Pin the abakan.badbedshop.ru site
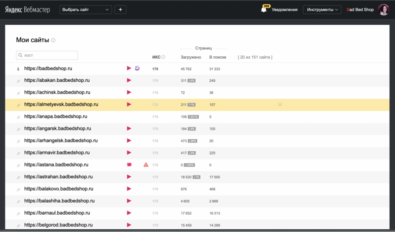Image resolution: width=395 pixels, height=232 pixels. [x=18, y=81]
